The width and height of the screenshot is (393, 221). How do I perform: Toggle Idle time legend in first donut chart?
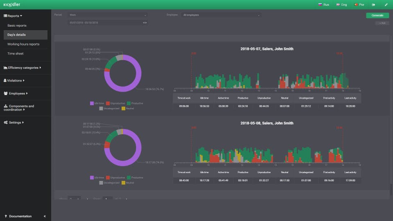pyautogui.click(x=97, y=103)
